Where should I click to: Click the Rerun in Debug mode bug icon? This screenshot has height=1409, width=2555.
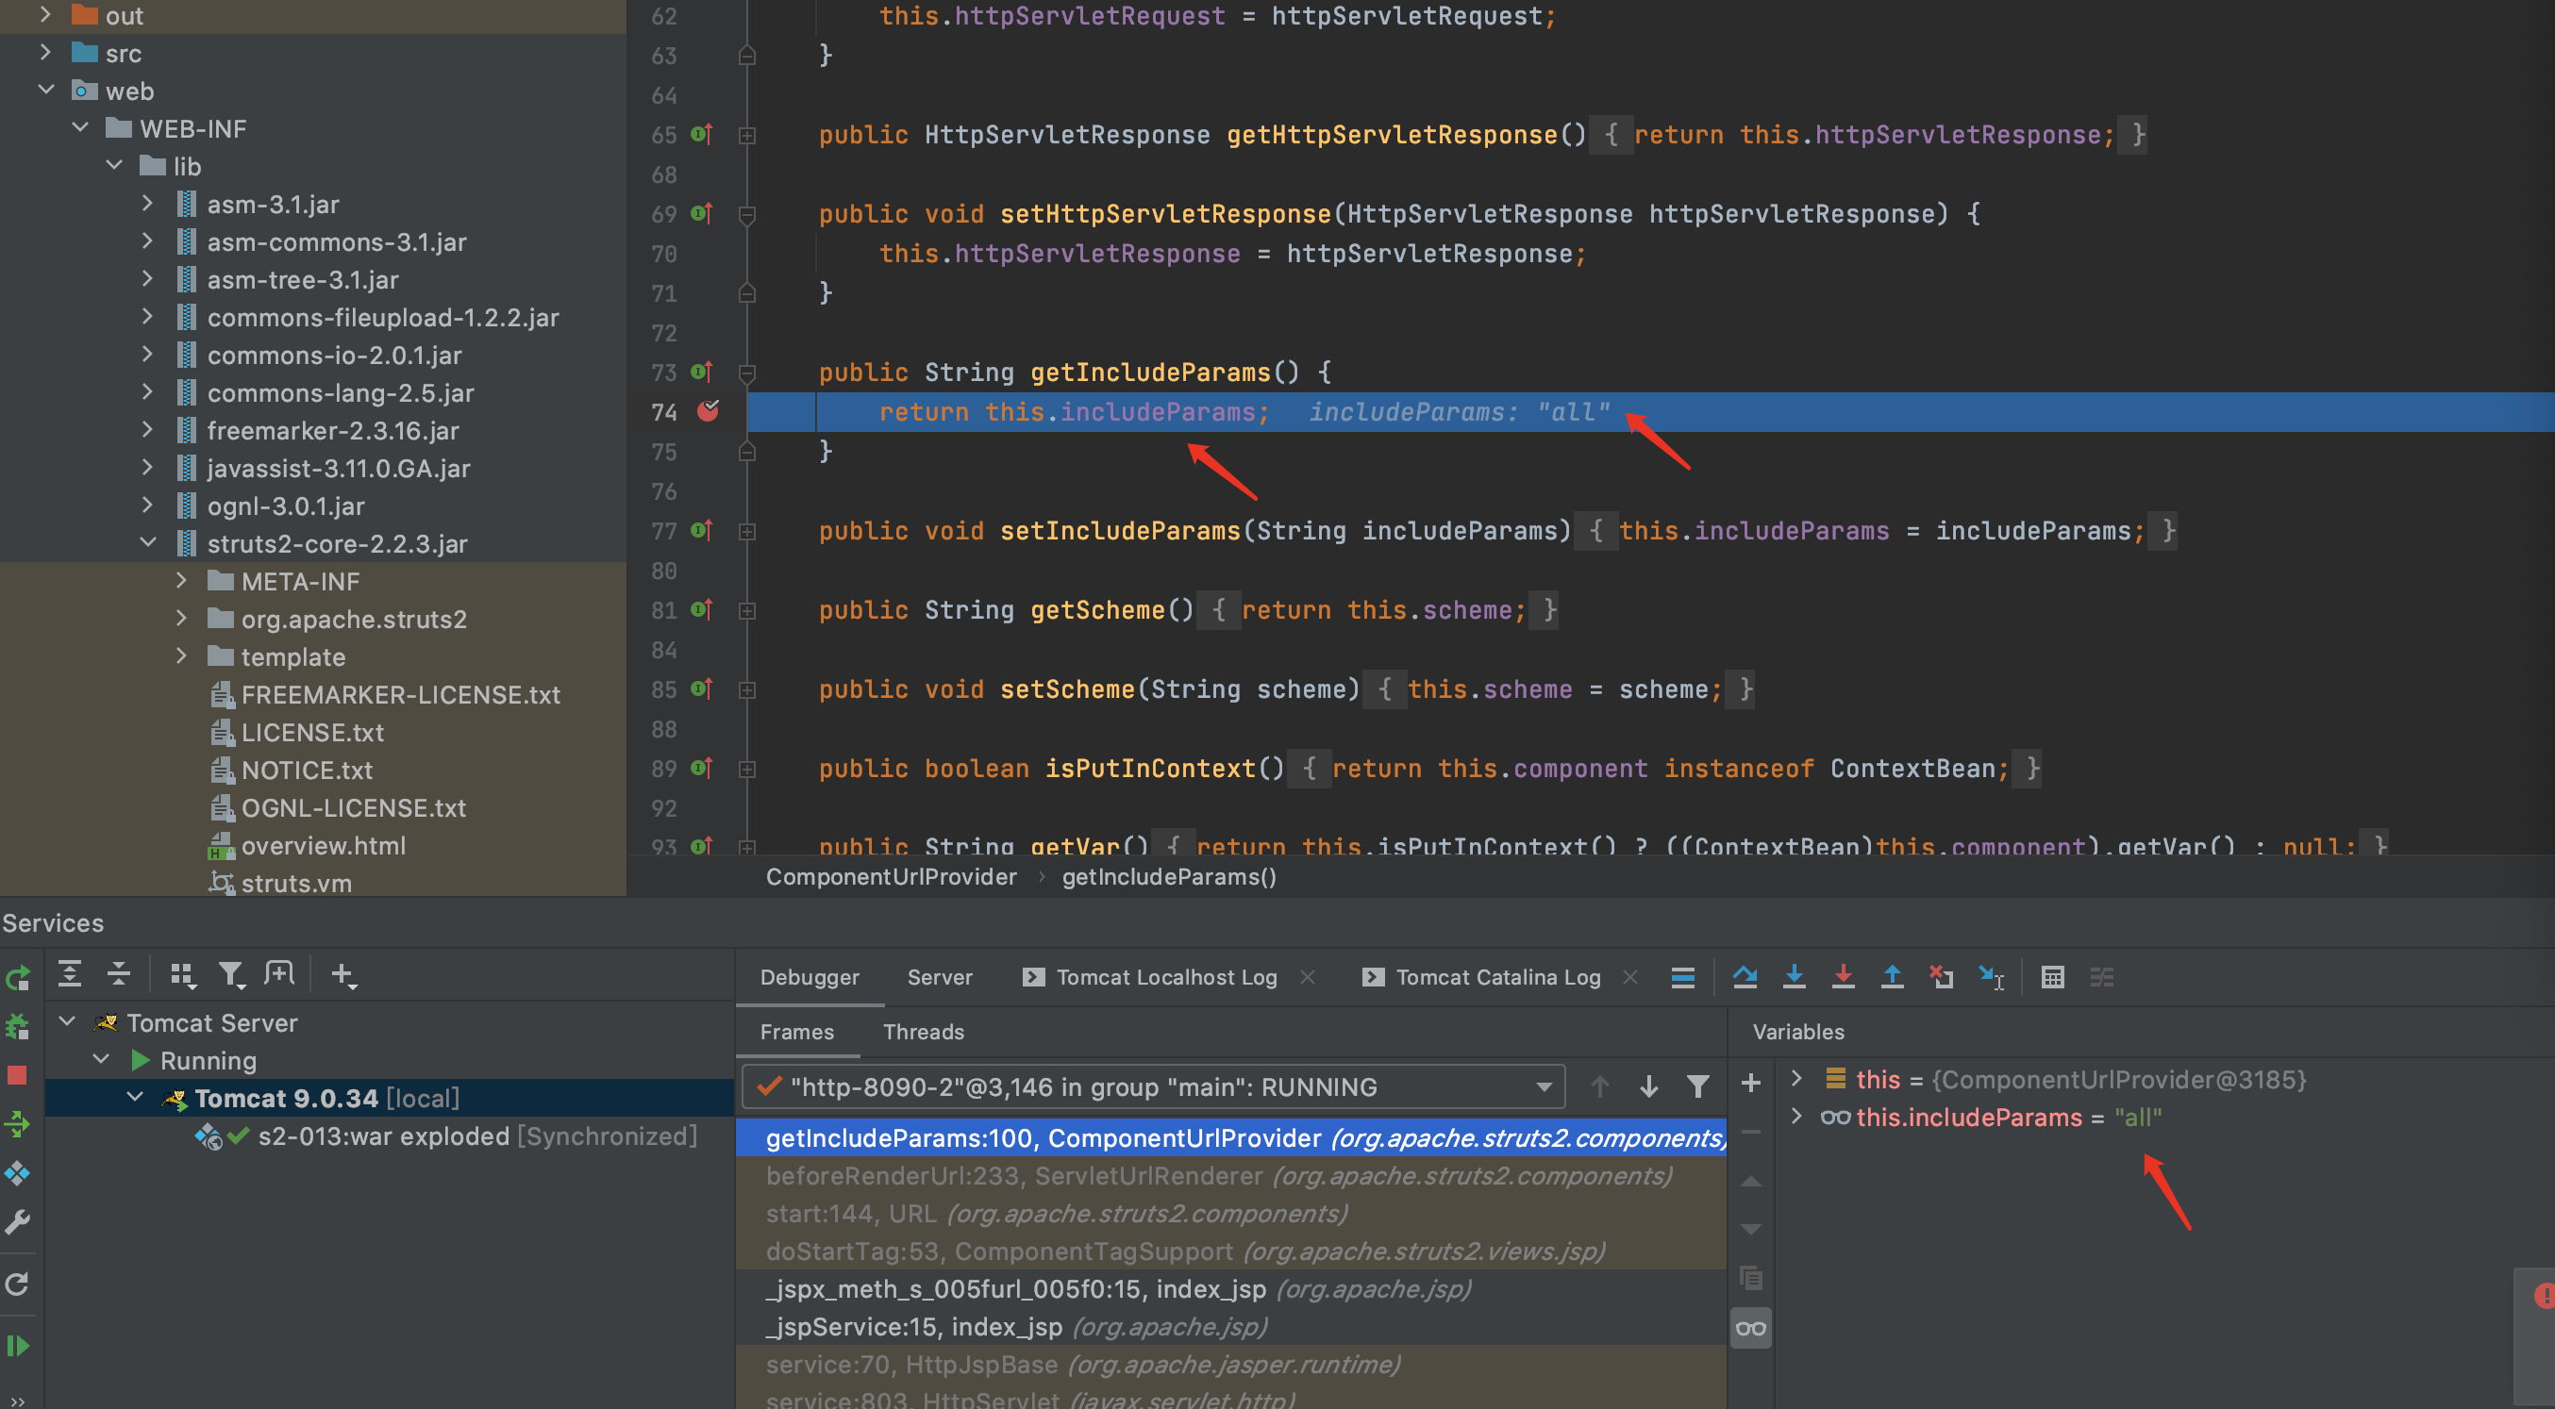click(18, 1027)
